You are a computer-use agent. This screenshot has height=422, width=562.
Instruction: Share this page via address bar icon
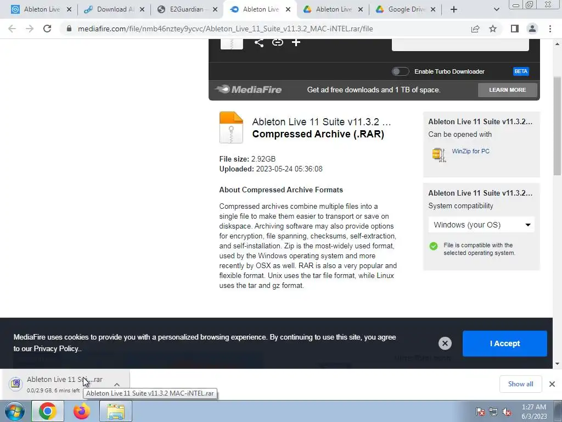(475, 29)
